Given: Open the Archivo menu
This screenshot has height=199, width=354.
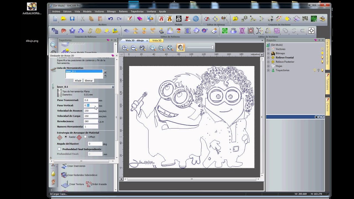Looking at the screenshot, I should [56, 11].
